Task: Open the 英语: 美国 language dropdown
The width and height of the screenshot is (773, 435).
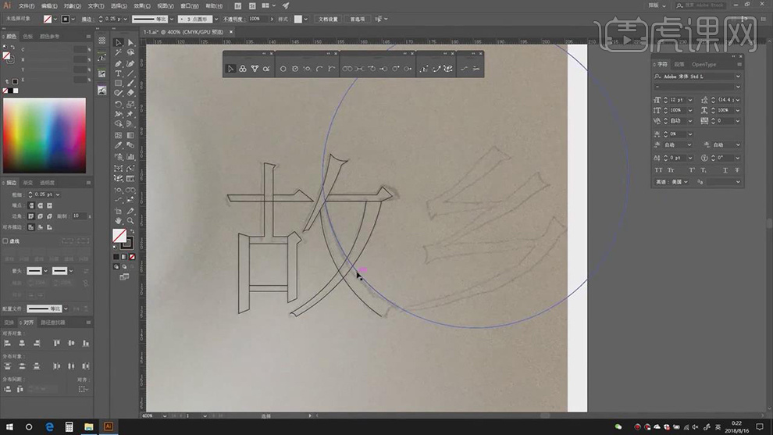Action: click(x=687, y=182)
